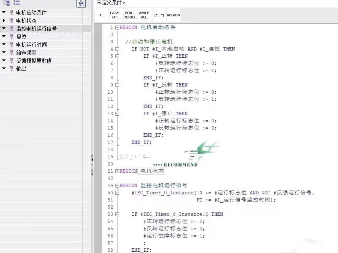Click #运行故障标志位 on line 56
Viewport: 338px width, 253px height.
point(165,236)
